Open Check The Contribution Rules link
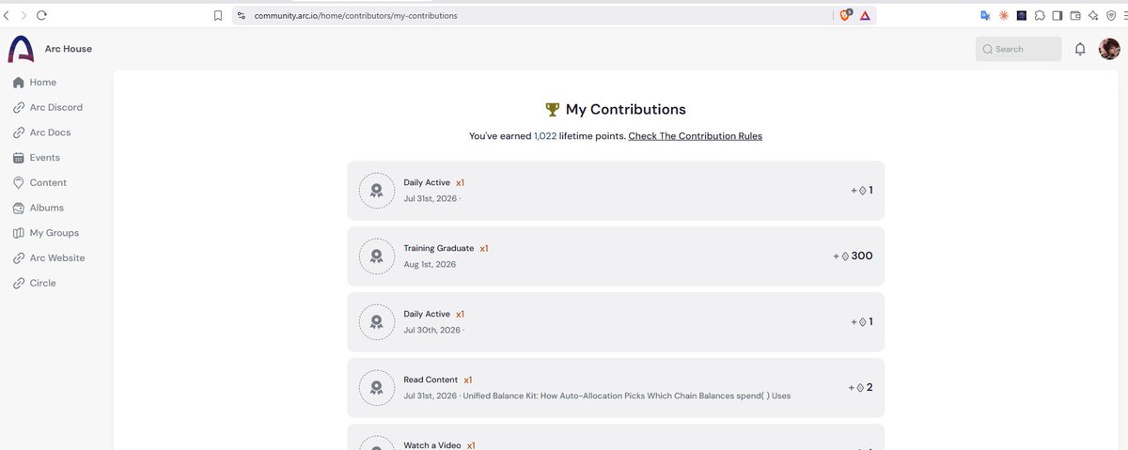Image resolution: width=1128 pixels, height=450 pixels. click(696, 136)
